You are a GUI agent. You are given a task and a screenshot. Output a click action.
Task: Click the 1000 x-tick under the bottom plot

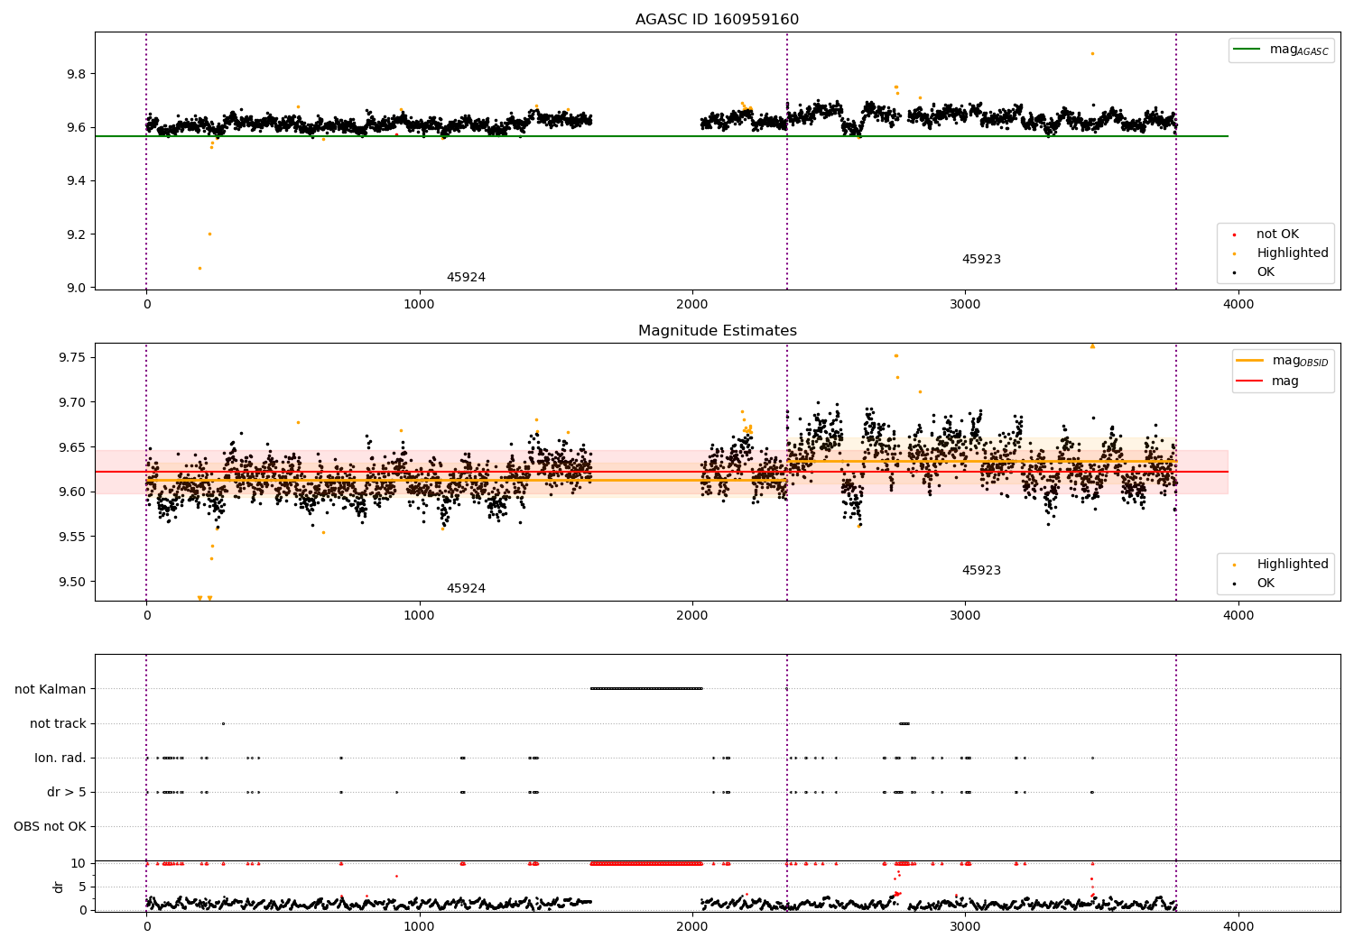click(x=420, y=926)
